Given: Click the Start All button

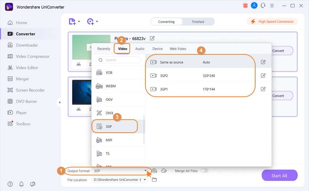Looking at the screenshot, I should (x=279, y=175).
